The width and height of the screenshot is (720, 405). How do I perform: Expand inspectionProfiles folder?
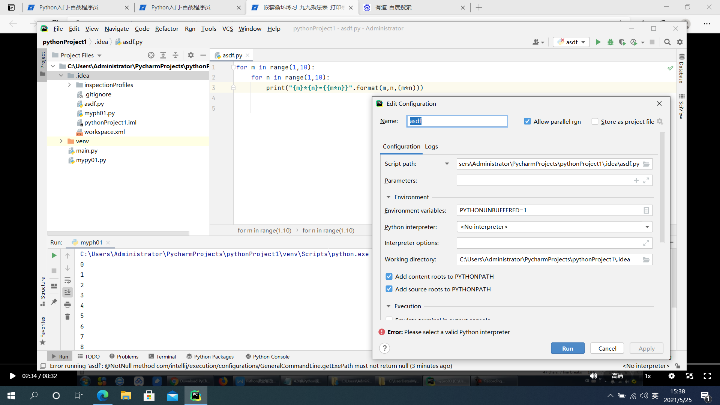point(69,85)
